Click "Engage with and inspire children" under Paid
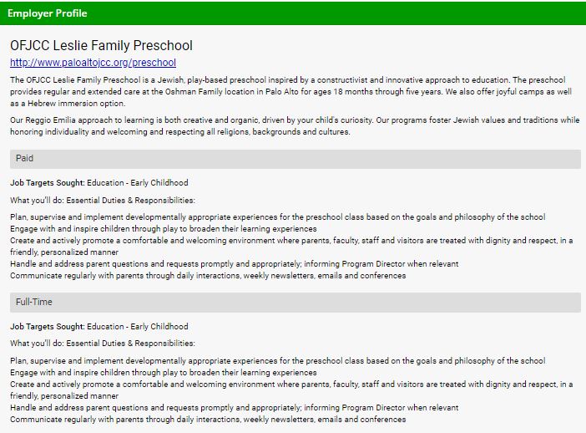Viewport: 586px width, 433px height. 164,229
